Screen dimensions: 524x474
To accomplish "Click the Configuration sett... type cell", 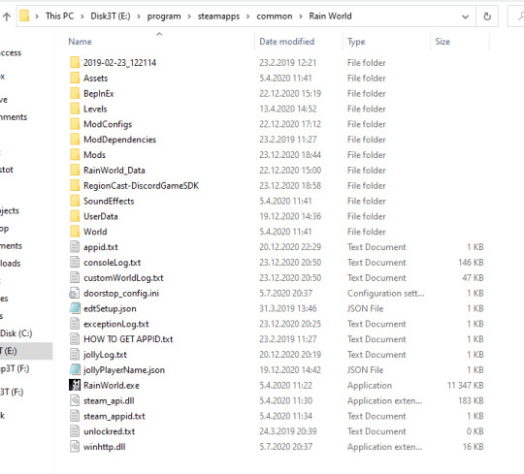I will [385, 293].
